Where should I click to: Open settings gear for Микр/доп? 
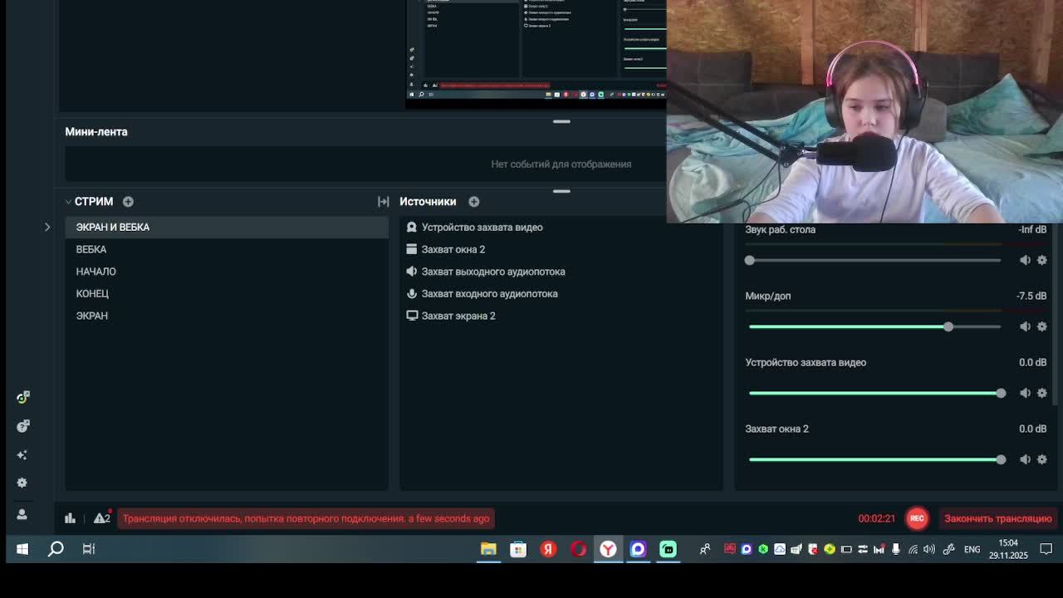[x=1042, y=326]
